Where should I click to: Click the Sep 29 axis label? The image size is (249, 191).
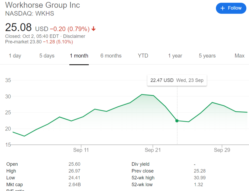[222, 150]
